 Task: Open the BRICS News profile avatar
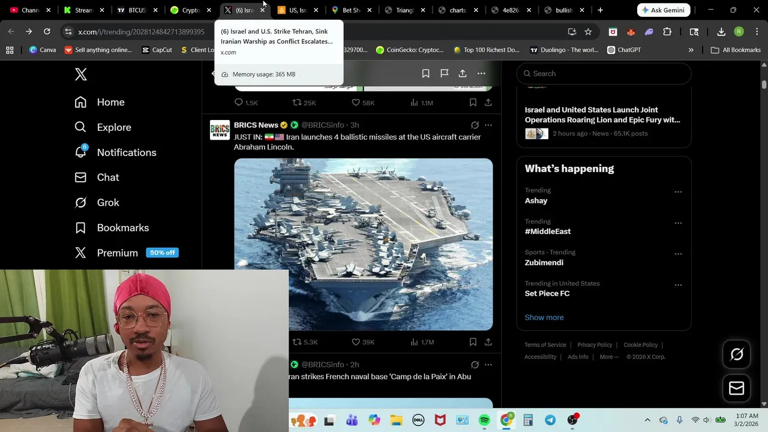[220, 130]
